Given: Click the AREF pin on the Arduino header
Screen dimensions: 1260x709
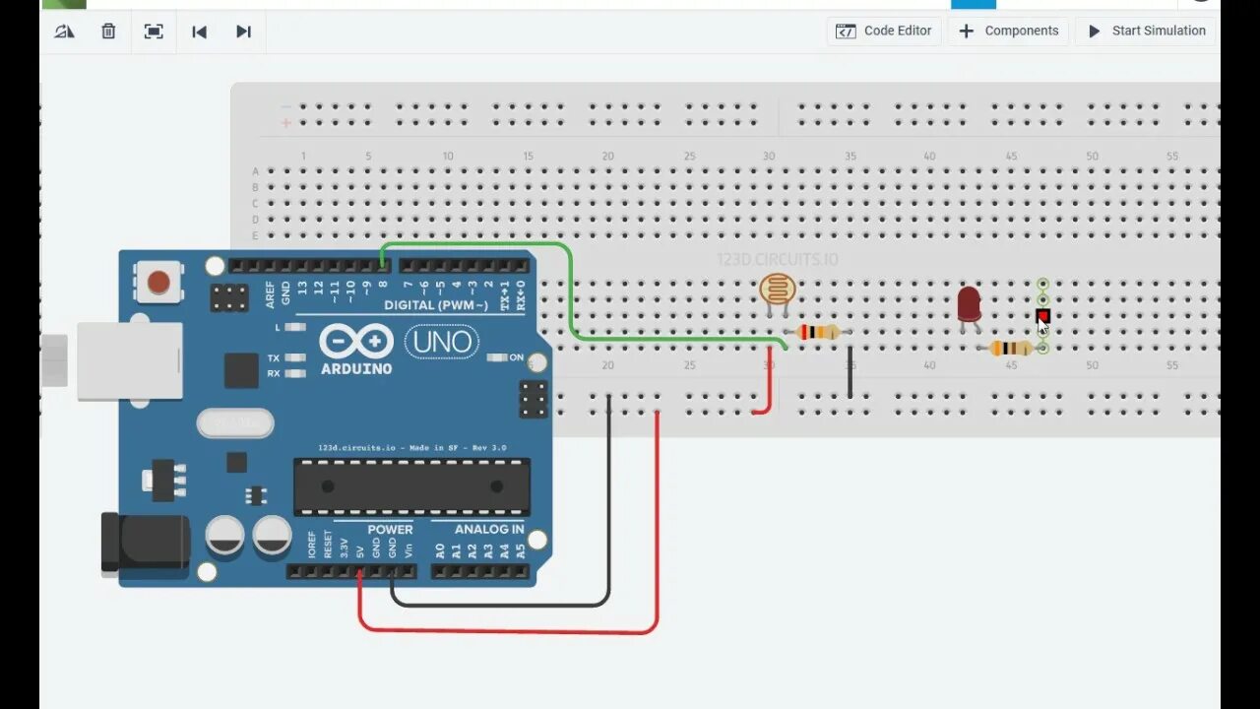Looking at the screenshot, I should pos(270,266).
